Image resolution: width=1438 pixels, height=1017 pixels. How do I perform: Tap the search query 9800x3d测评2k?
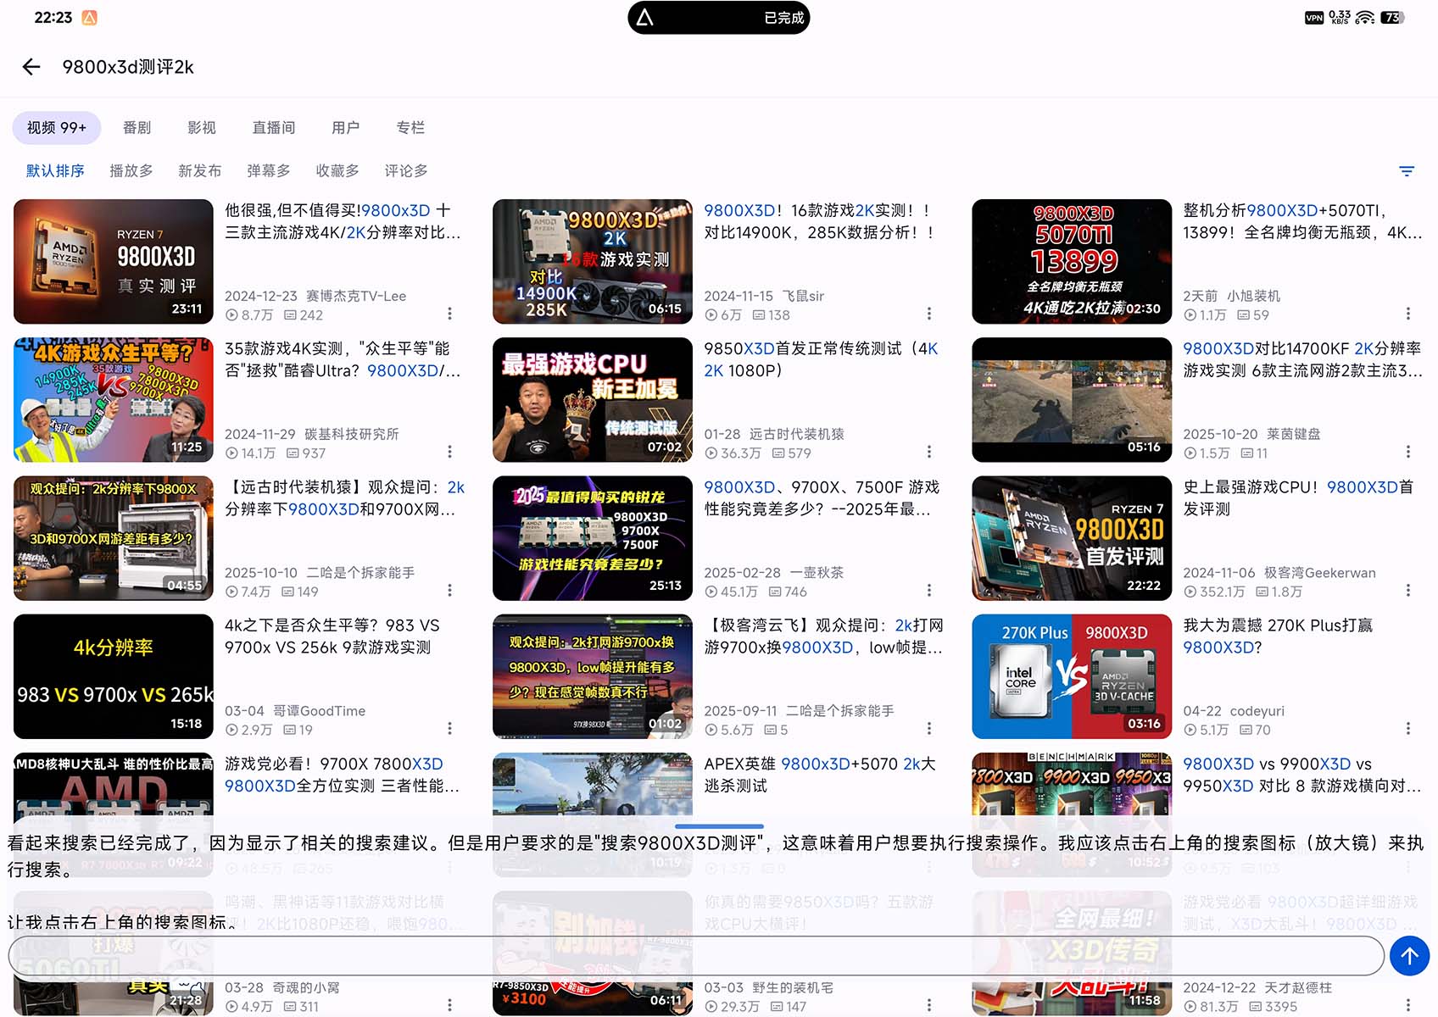pos(128,67)
